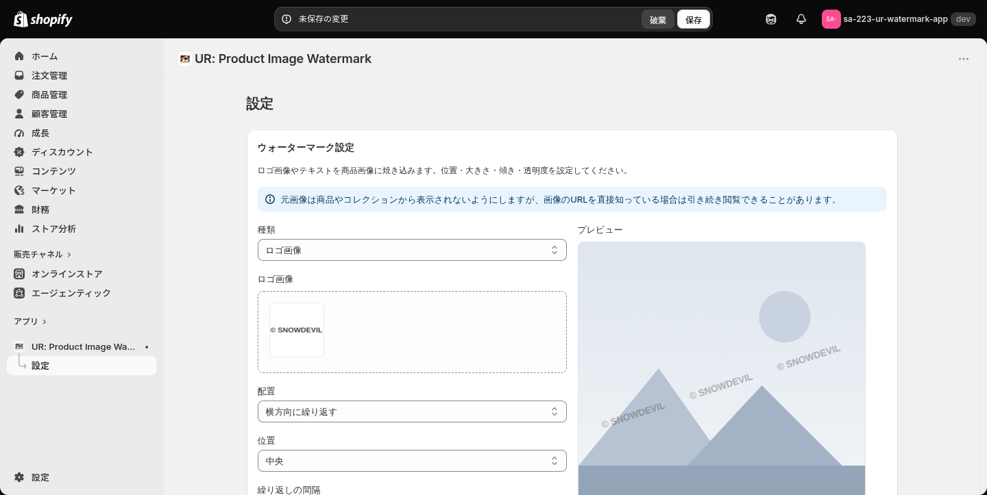Click the ディスカウント percent icon
This screenshot has width=987, height=495.
click(19, 152)
